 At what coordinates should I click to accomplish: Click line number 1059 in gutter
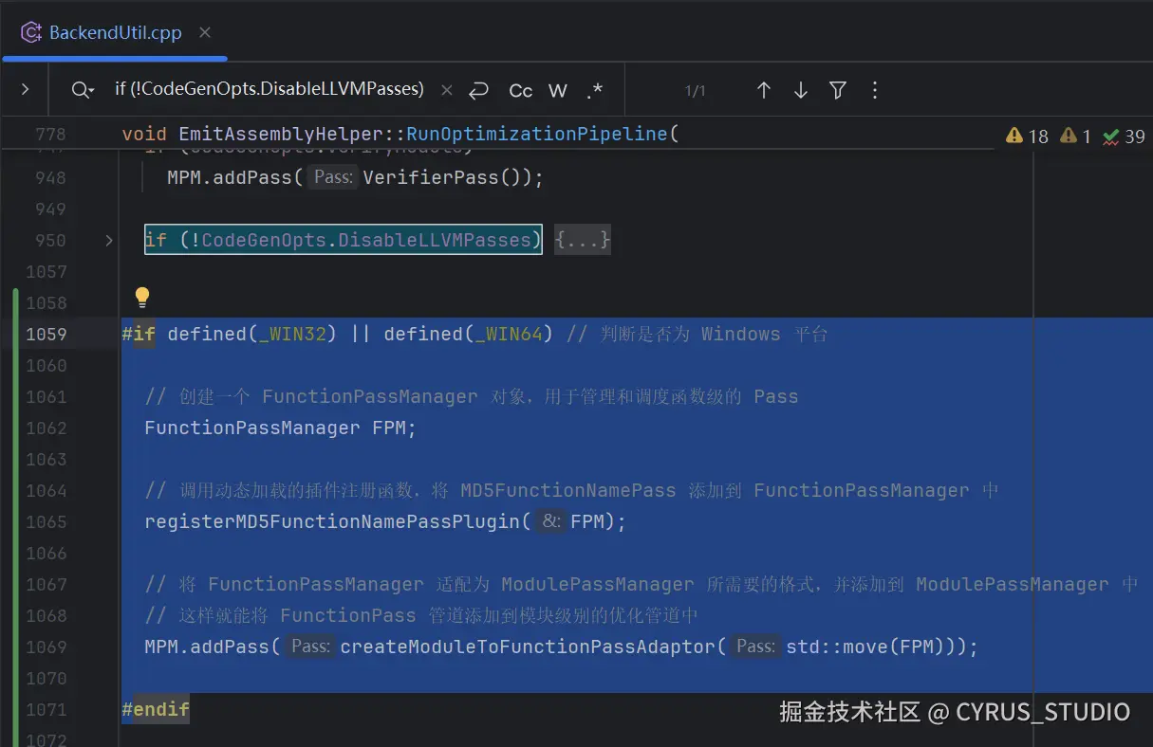pos(46,334)
